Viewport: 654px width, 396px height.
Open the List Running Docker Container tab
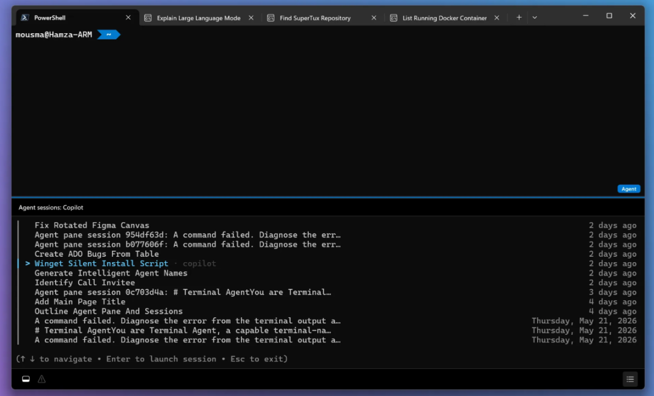click(x=444, y=18)
